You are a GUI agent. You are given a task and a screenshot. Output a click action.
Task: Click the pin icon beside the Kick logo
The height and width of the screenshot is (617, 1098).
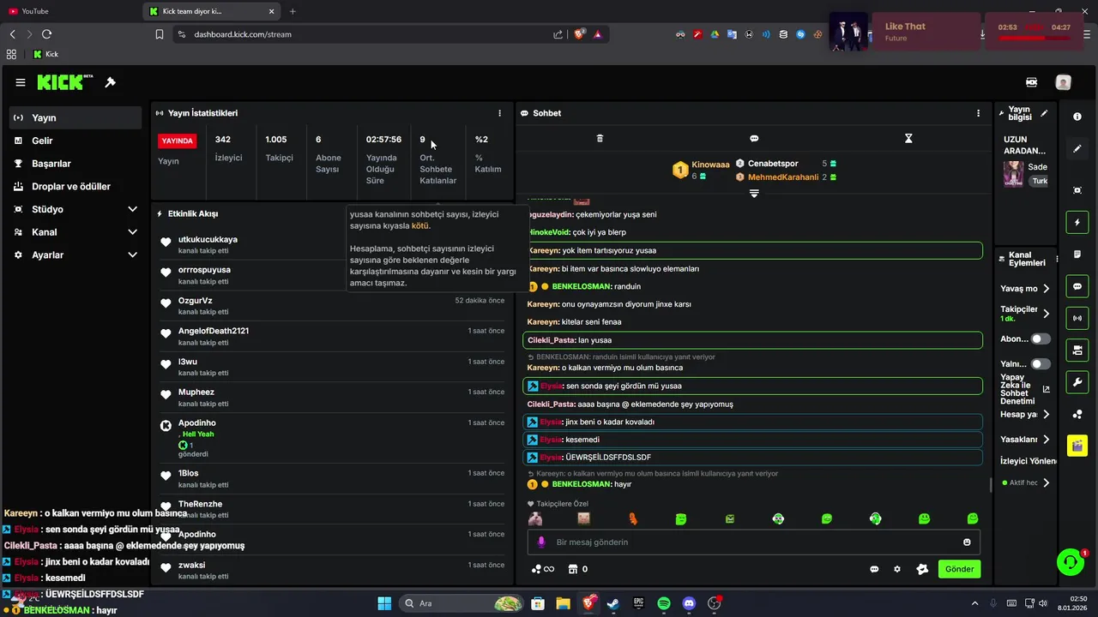coord(110,82)
